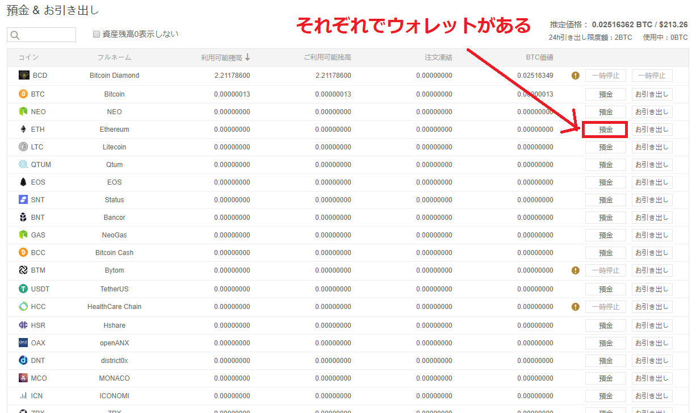
Task: Click お引き出し withdraw for QTUM
Action: [652, 165]
